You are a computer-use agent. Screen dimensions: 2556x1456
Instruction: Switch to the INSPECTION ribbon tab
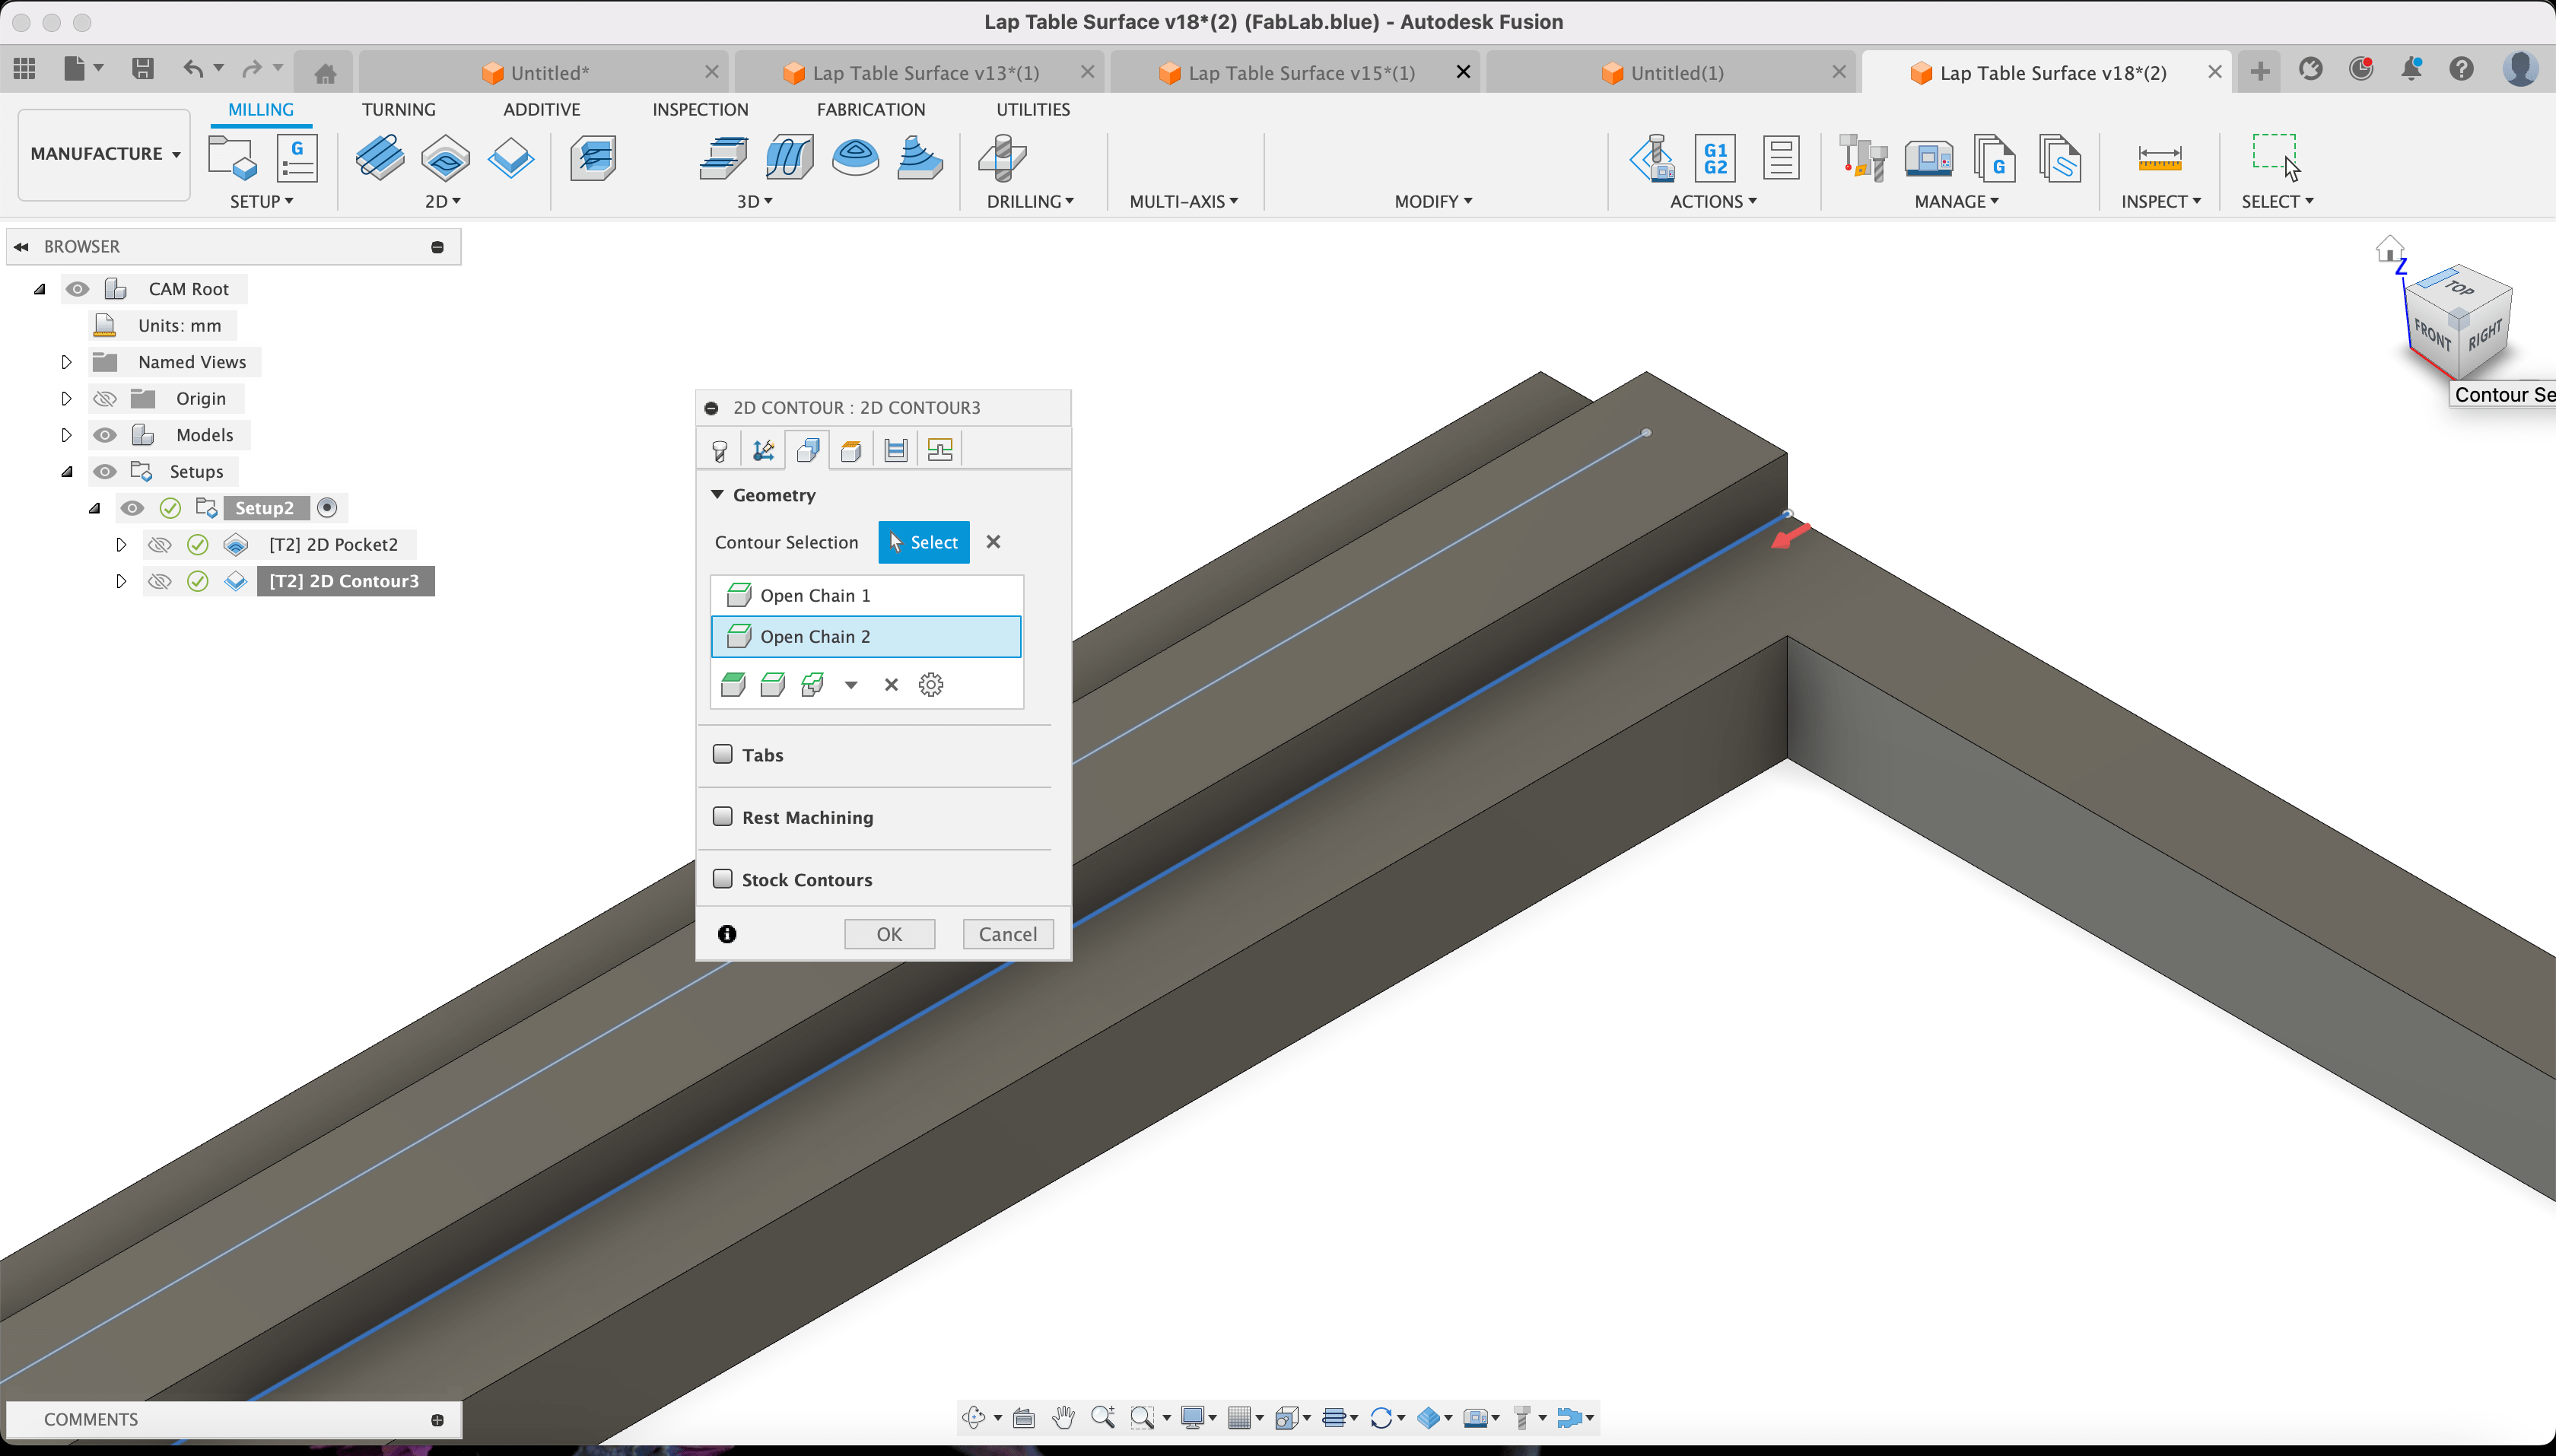700,109
